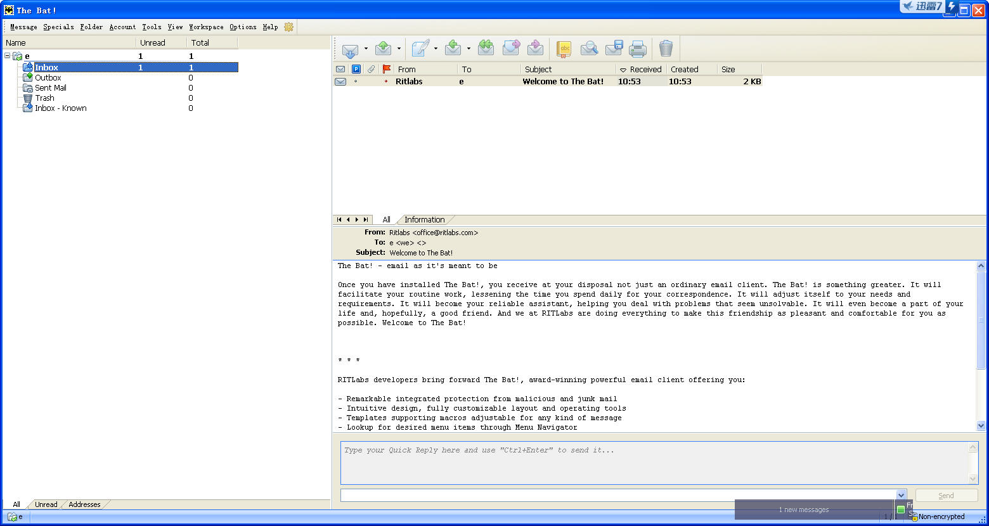Click Reply to All double-arrow icon
Viewport: 989px width, 526px height.
486,49
